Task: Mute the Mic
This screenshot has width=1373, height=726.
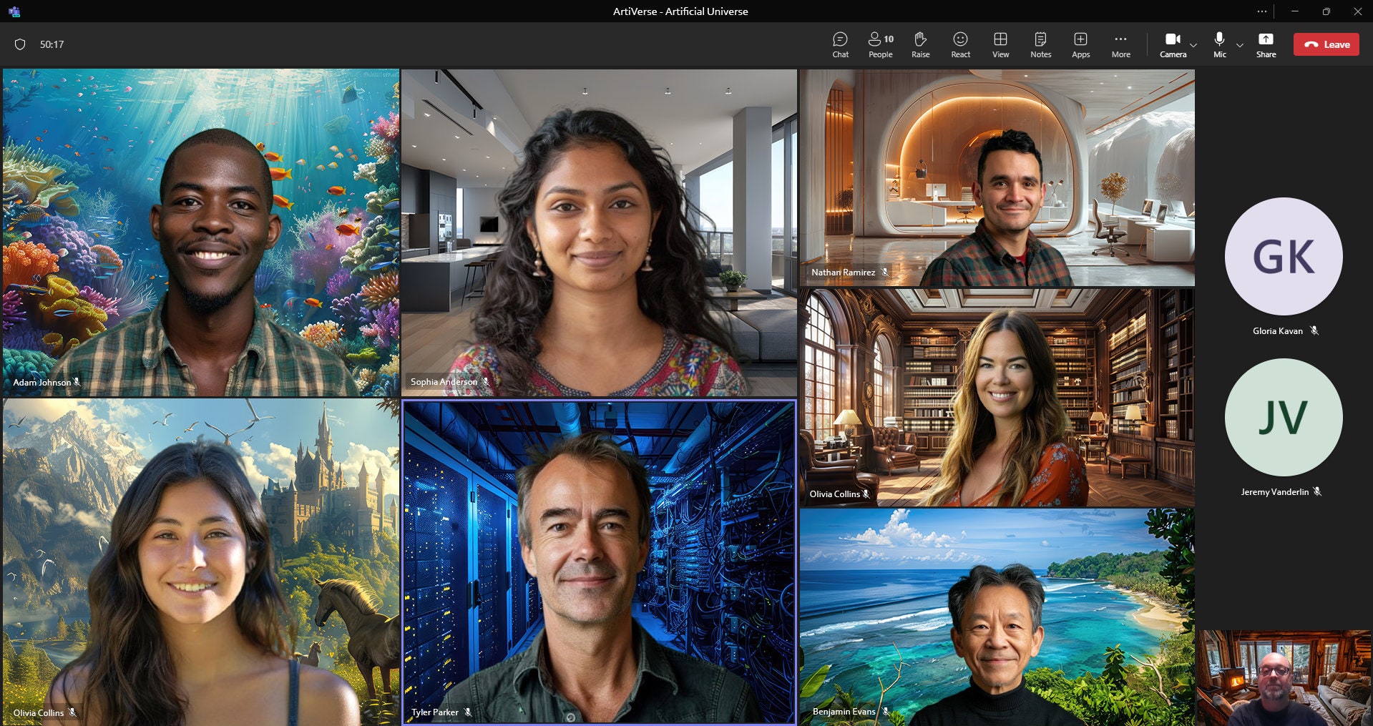Action: point(1219,44)
